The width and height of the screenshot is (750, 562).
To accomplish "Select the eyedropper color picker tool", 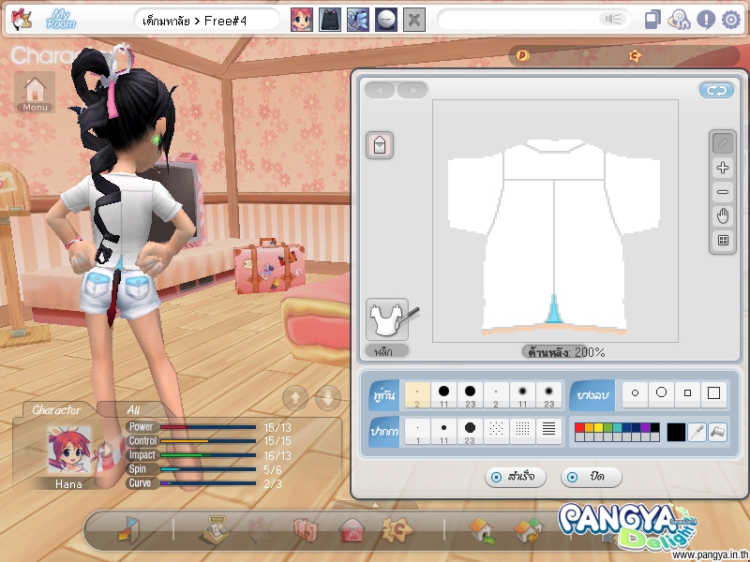I will [x=697, y=432].
